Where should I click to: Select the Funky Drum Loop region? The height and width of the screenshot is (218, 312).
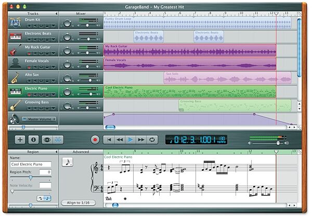(x=198, y=23)
